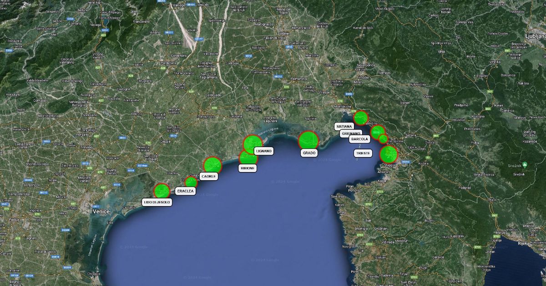The width and height of the screenshot is (546, 286).
Task: Click the BARCOLA label box
Action: click(x=359, y=139)
